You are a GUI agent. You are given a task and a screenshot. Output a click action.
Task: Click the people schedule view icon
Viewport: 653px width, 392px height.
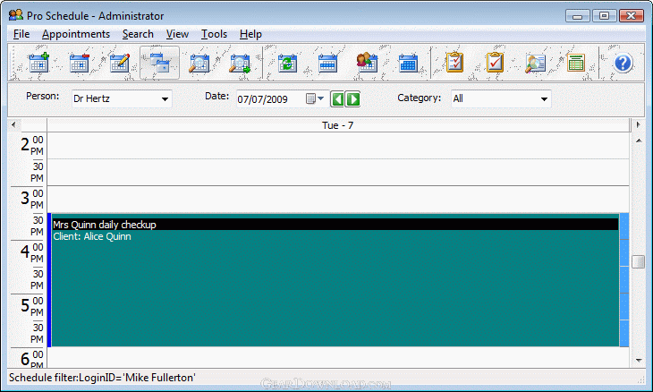pyautogui.click(x=367, y=63)
